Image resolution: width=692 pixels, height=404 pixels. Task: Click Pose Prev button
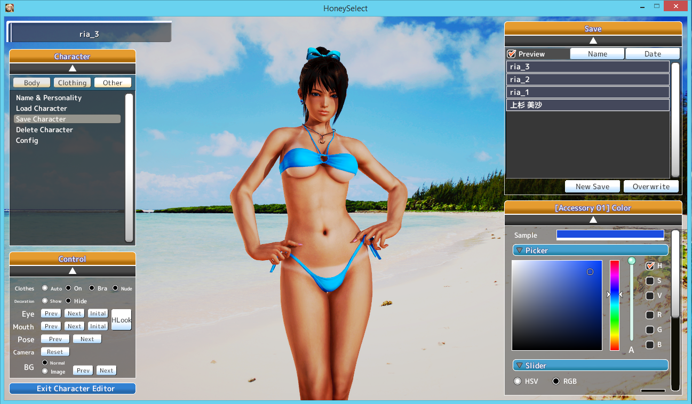tap(55, 339)
